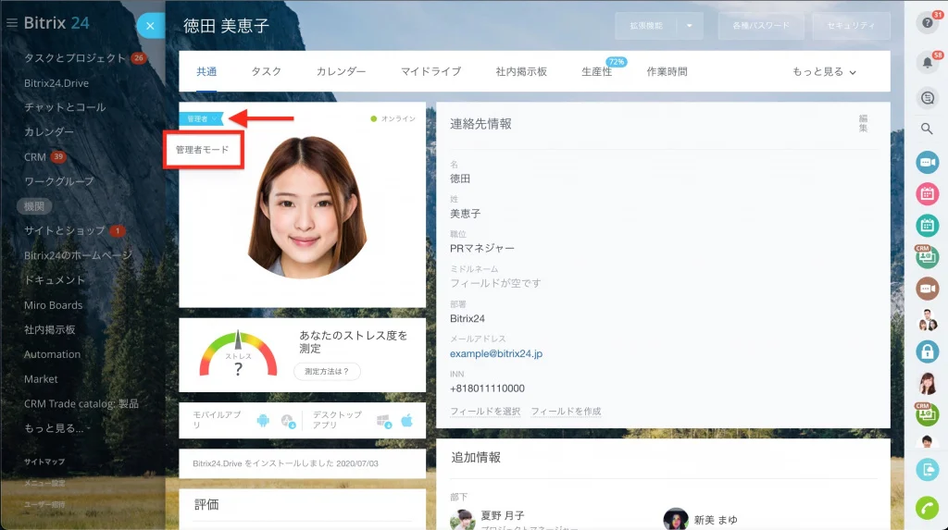Click the PRマネジャー position value

[x=481, y=248]
